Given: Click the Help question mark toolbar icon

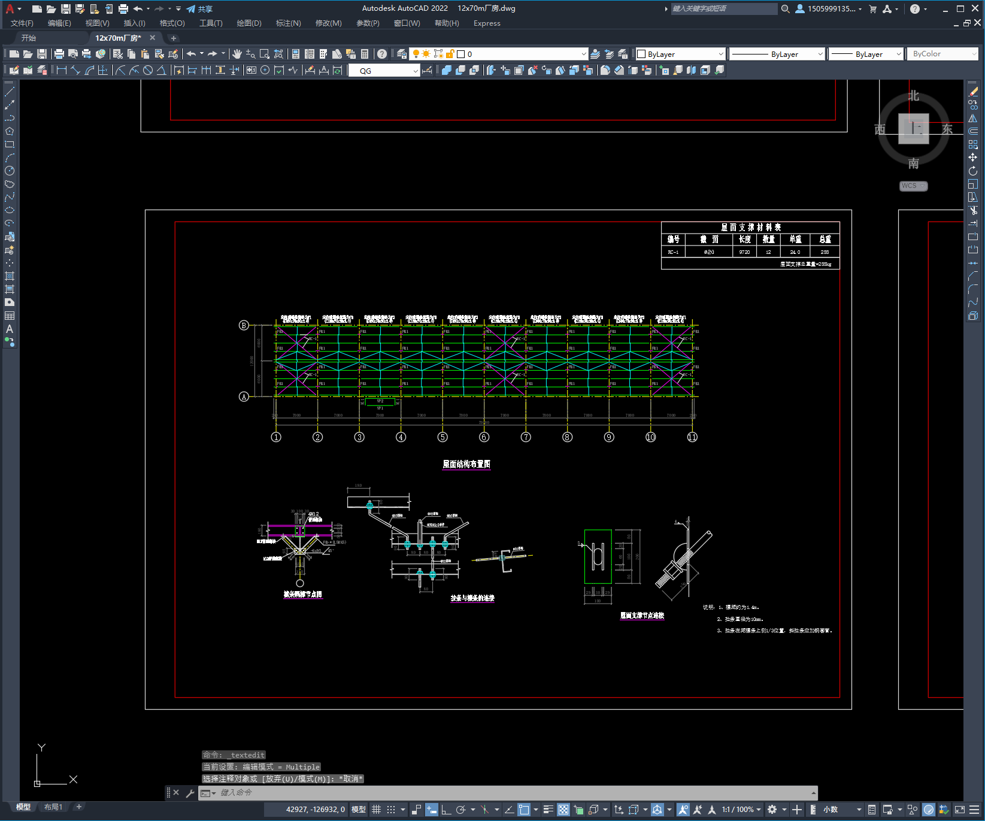Looking at the screenshot, I should (382, 54).
